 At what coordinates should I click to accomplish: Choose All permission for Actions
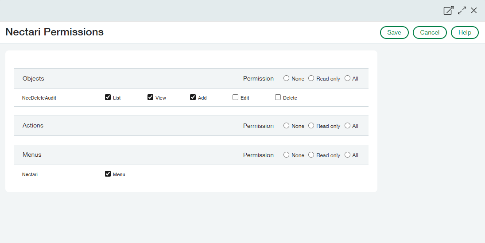[347, 126]
